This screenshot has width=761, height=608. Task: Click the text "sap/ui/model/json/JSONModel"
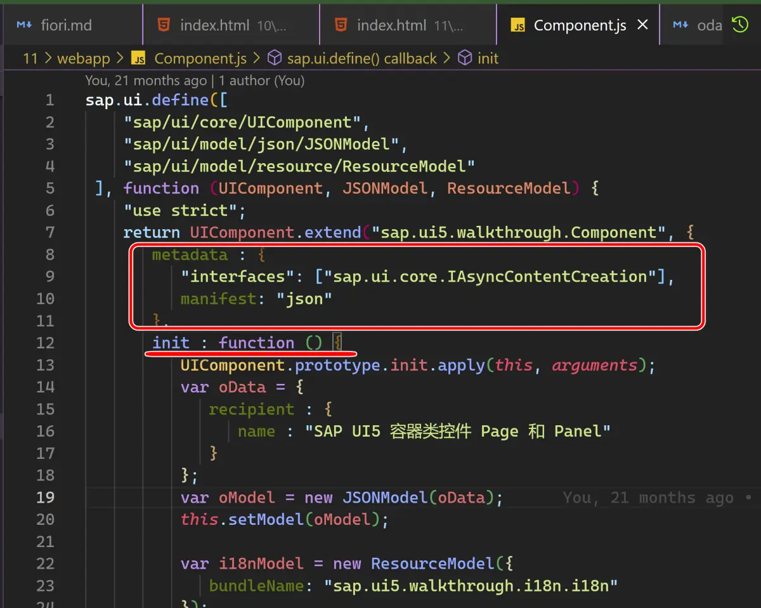(x=261, y=144)
